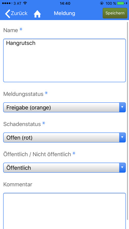This screenshot has width=129, height=229.
Task: Tap the cellular signal dots indicator
Action: [x=7, y=3]
